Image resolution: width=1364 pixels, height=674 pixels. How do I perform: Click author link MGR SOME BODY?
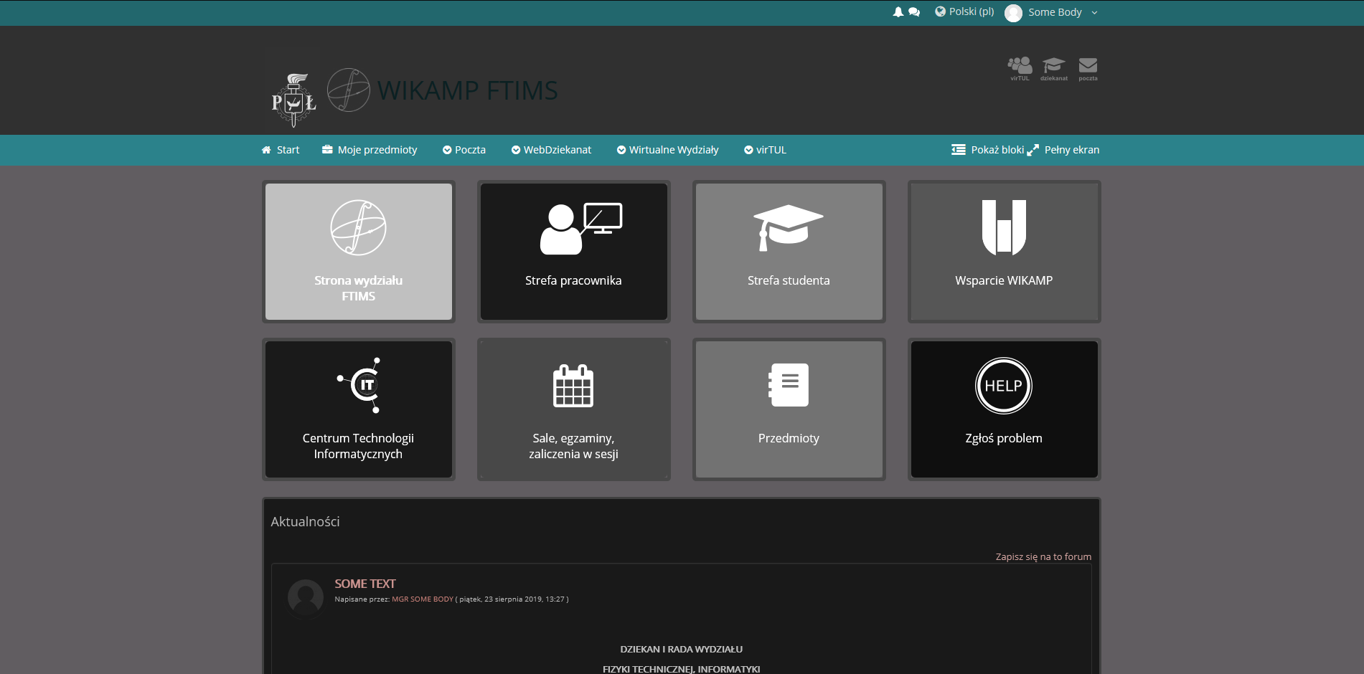423,599
